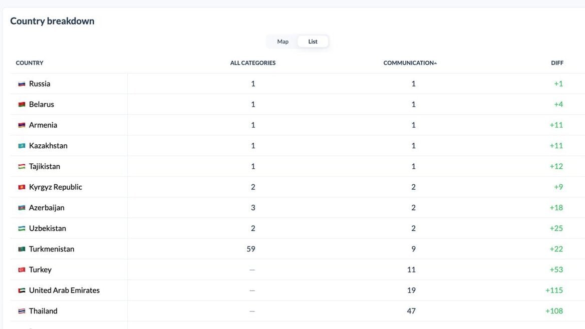Screen dimensions: 585x329
Task: Click the +115 diff value for UAE
Action: coord(554,290)
